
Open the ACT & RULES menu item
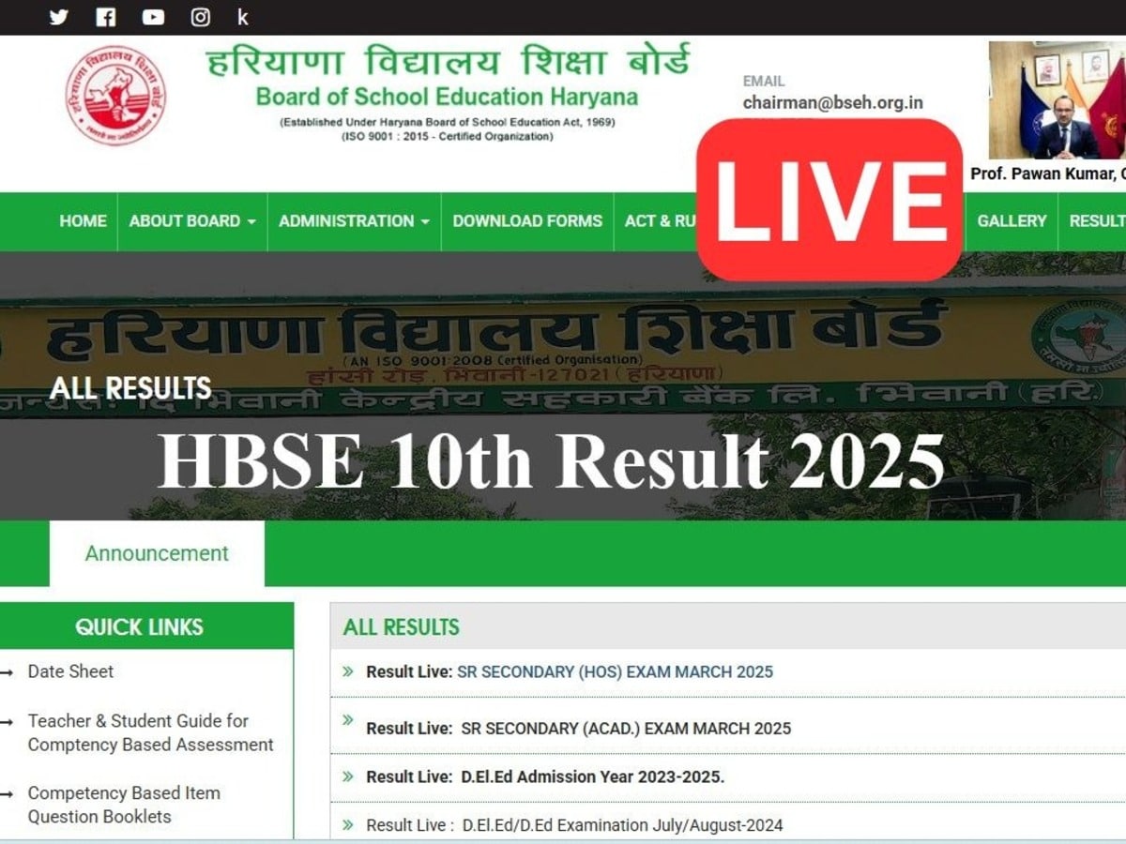coord(661,221)
